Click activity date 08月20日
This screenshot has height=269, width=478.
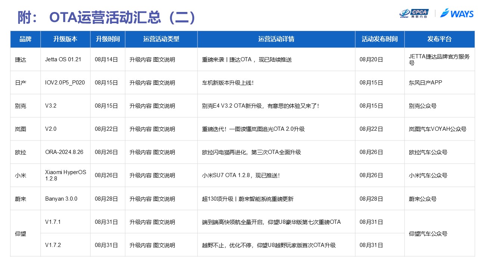point(371,59)
